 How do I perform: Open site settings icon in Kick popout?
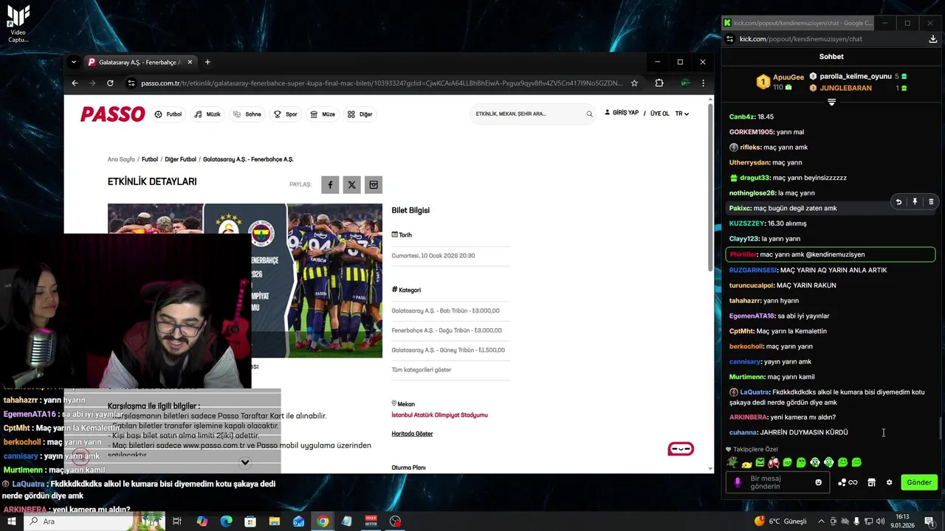point(730,39)
